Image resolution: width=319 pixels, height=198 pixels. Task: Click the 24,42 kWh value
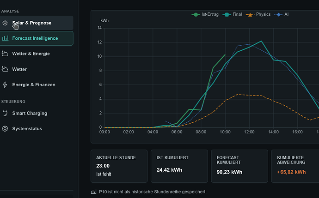point(169,170)
